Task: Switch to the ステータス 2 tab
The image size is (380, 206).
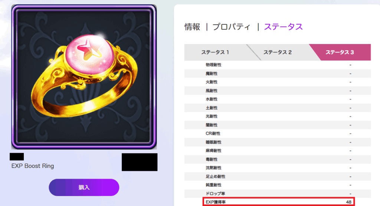Action: coord(278,52)
